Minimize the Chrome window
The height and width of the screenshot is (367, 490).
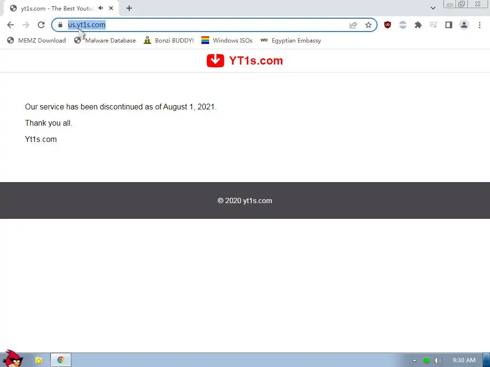click(450, 4)
